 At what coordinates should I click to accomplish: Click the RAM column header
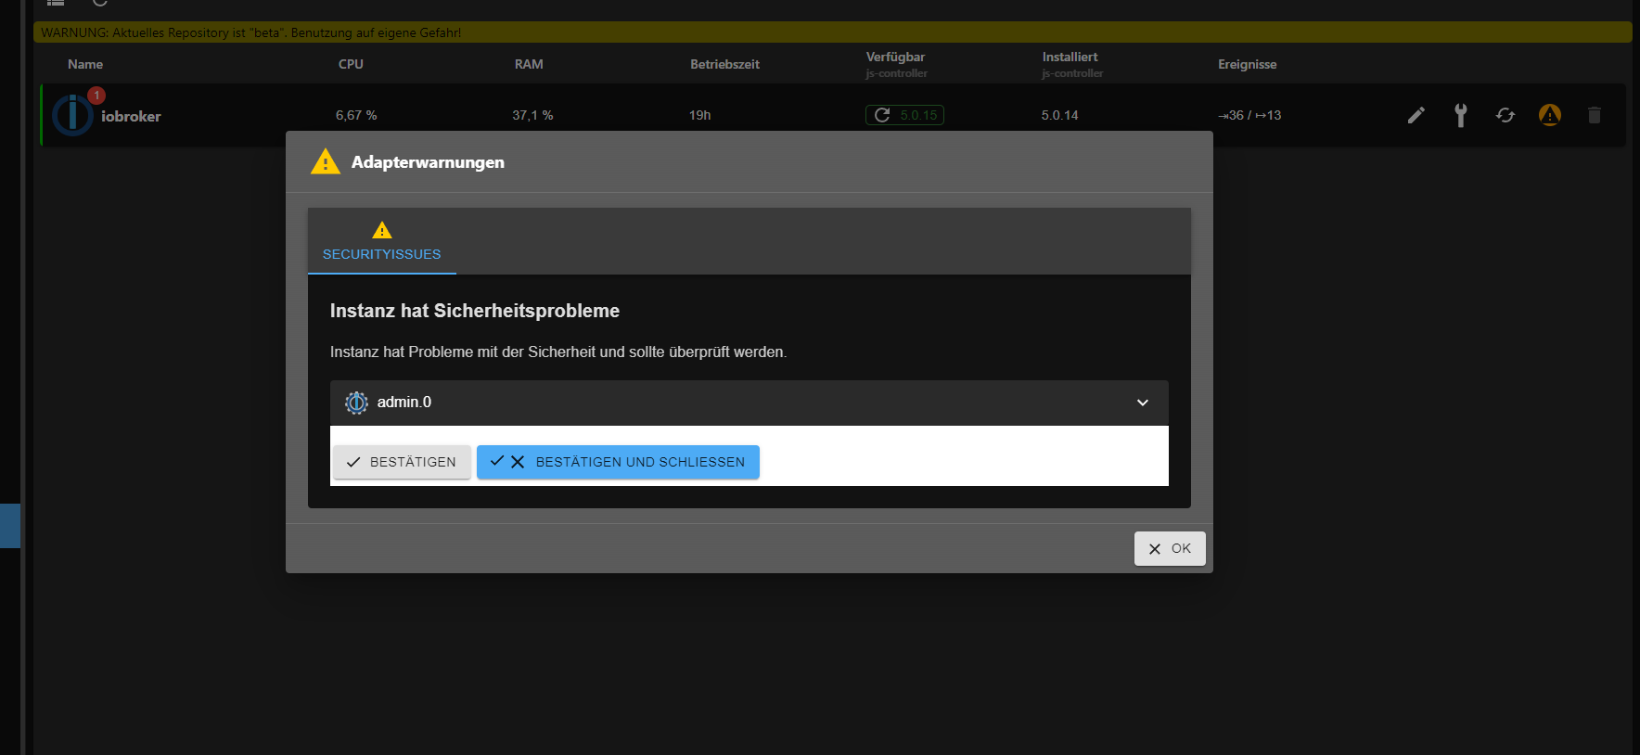(x=529, y=64)
